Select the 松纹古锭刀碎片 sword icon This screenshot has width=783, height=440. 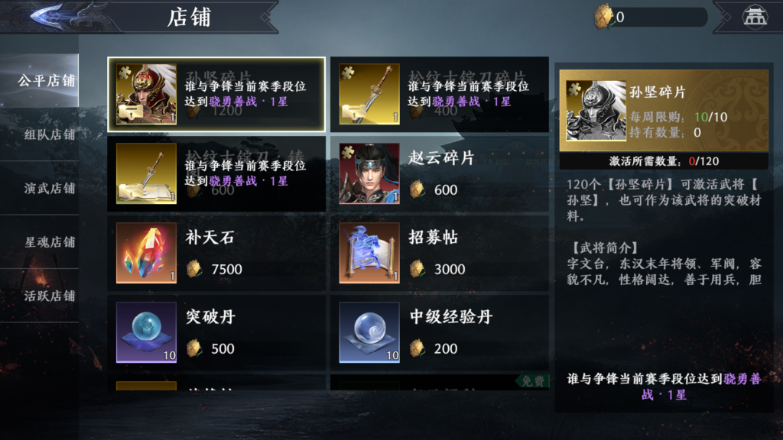pyautogui.click(x=369, y=94)
